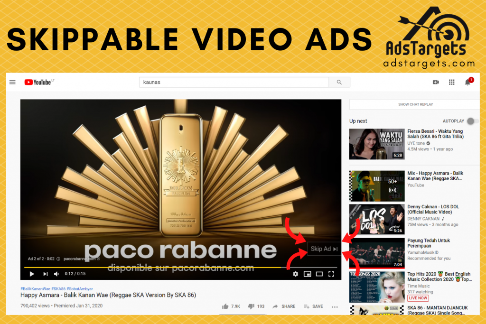Toggle the Autoplay switch
Screen dimensions: 486x324
pyautogui.click(x=472, y=121)
